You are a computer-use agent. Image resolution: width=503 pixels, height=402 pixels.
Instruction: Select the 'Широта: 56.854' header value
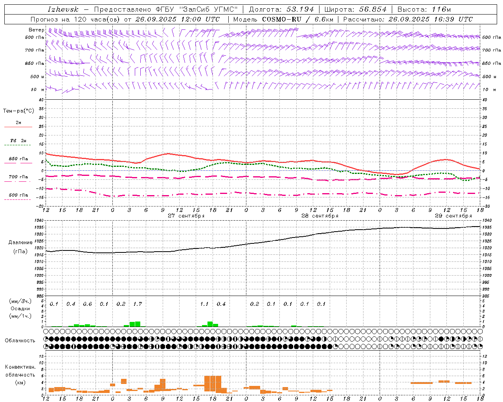[355, 9]
